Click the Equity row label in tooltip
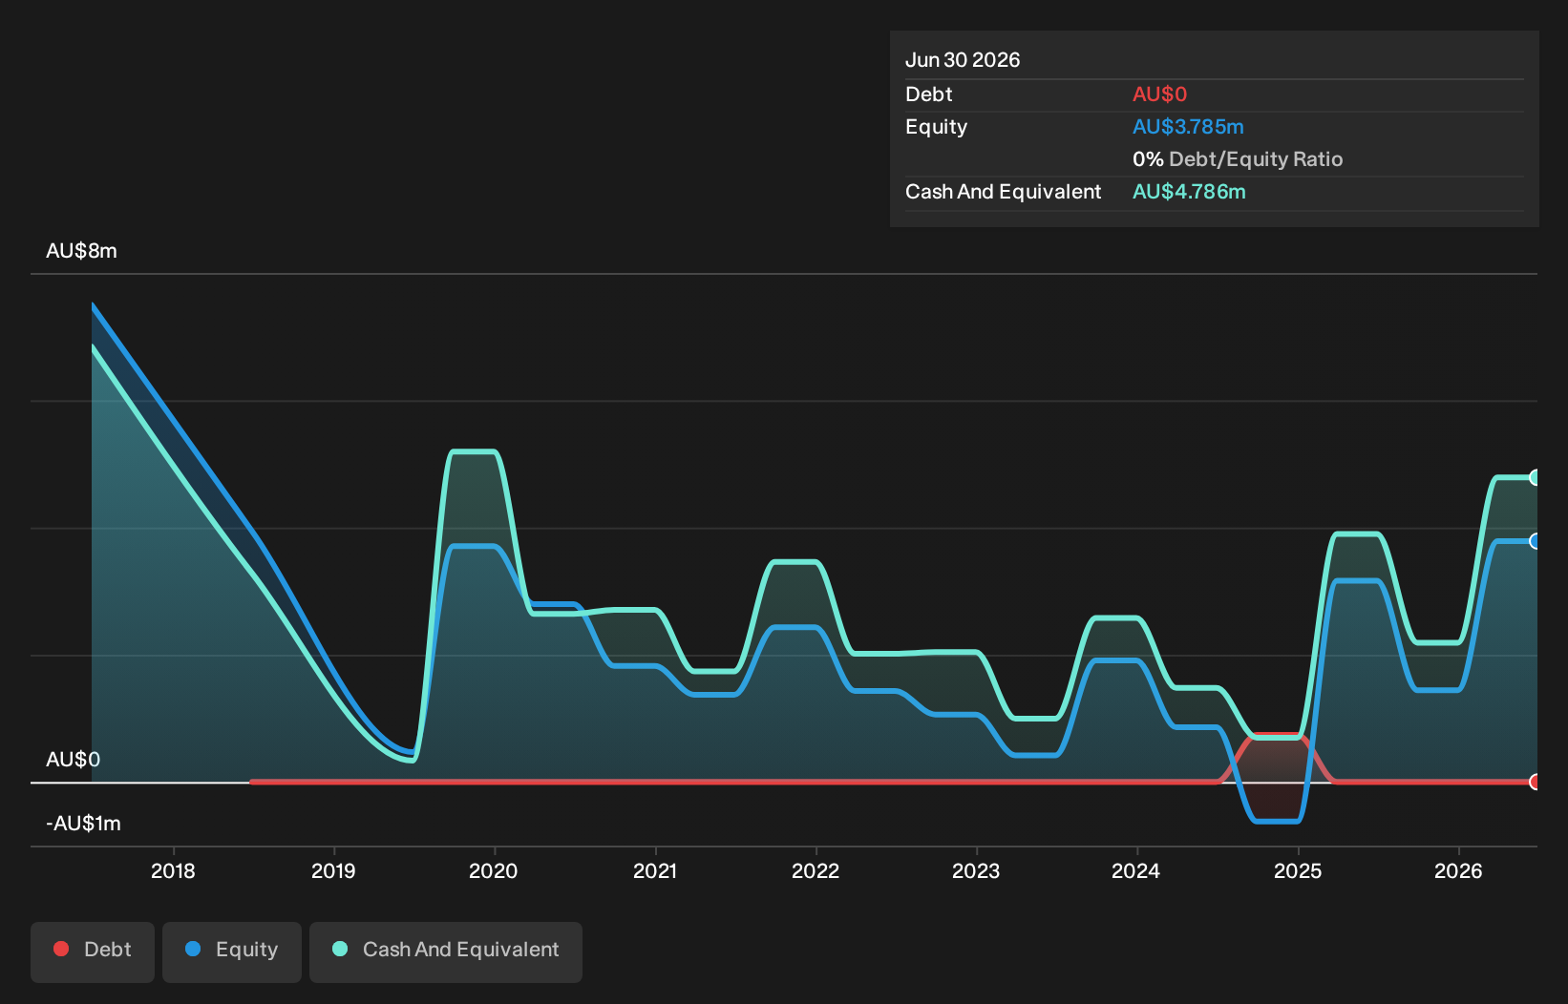Viewport: 1568px width, 1004px height. point(936,127)
